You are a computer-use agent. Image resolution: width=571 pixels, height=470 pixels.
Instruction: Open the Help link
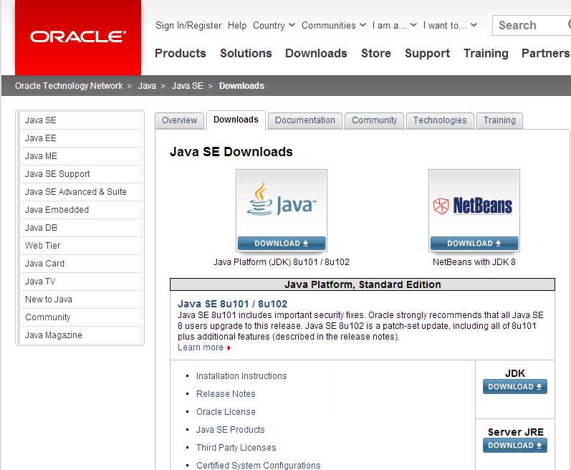237,26
